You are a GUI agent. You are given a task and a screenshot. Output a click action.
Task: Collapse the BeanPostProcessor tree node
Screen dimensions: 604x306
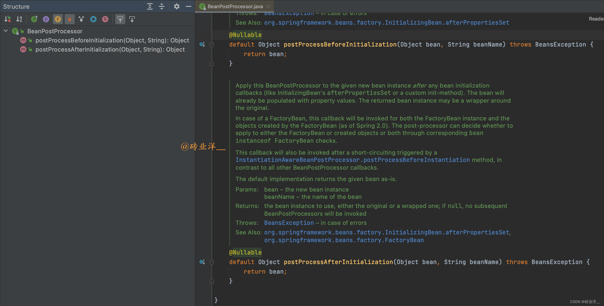[x=6, y=31]
